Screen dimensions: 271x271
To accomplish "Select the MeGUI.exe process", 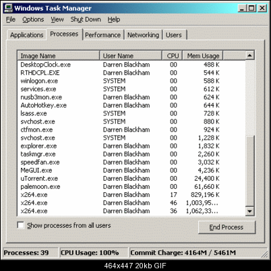I will click(131, 171).
